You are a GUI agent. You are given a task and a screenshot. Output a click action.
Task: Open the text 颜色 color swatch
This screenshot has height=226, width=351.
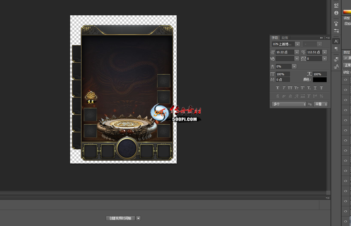(320, 80)
